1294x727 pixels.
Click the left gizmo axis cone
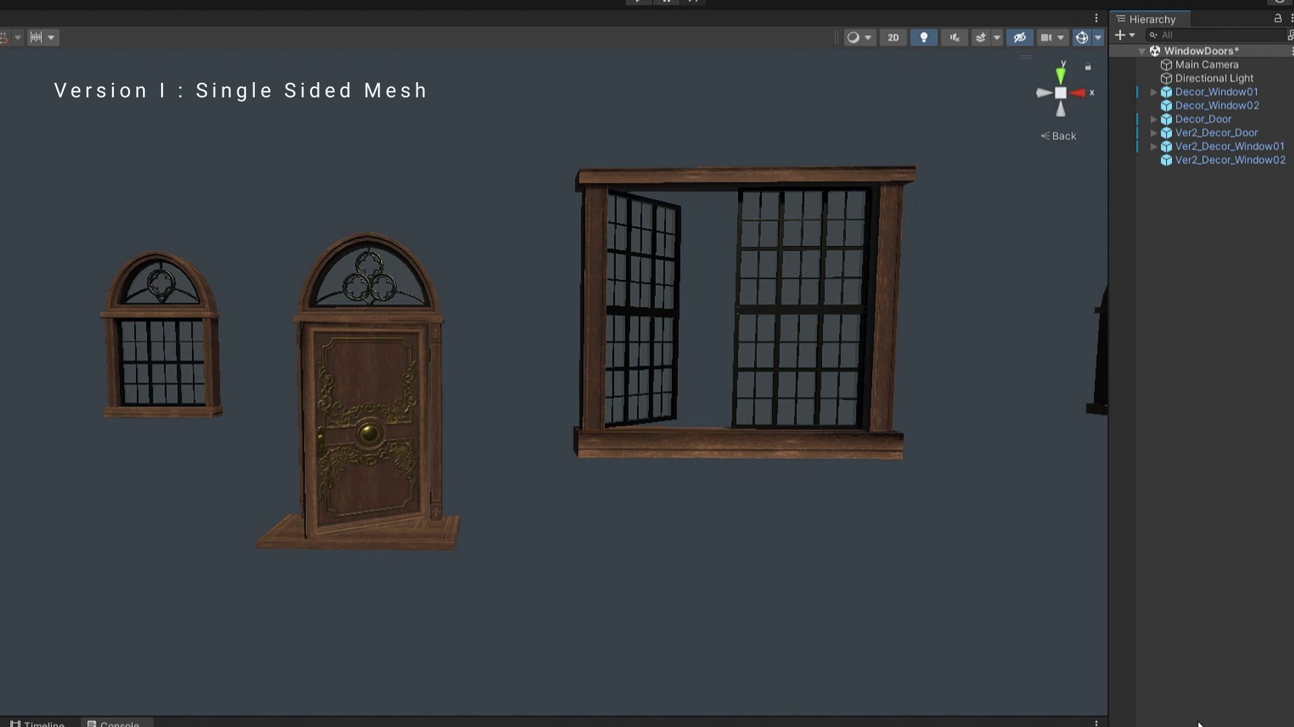1045,93
